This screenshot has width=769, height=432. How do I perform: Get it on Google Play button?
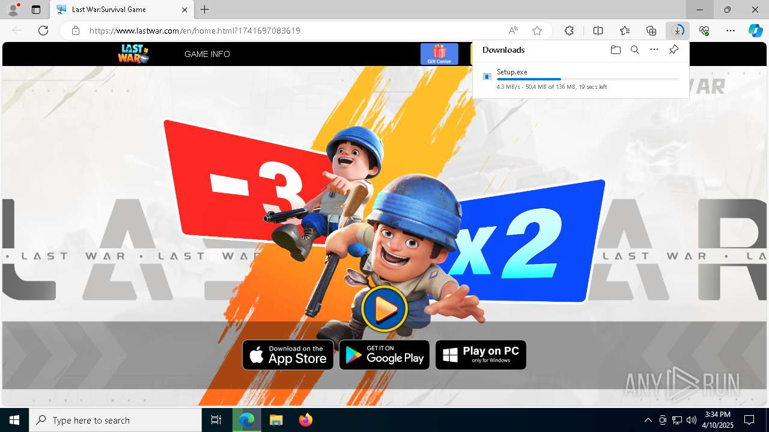tap(384, 355)
